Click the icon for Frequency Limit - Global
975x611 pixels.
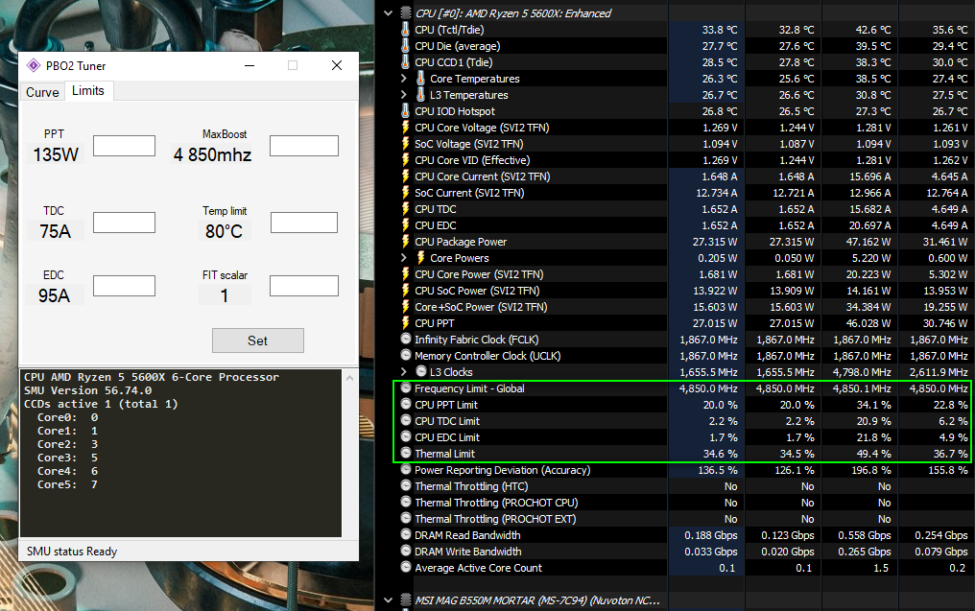coord(406,388)
